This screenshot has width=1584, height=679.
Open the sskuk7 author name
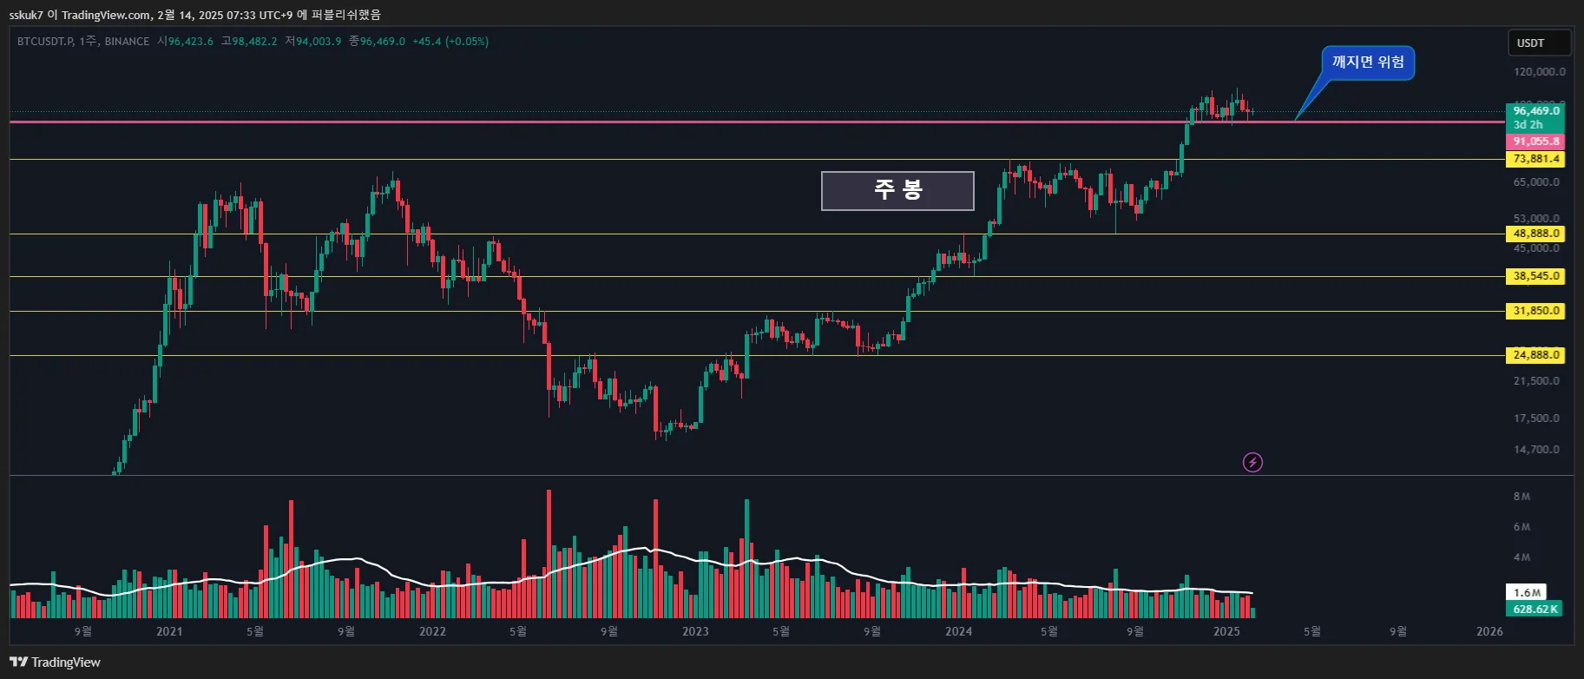point(26,15)
